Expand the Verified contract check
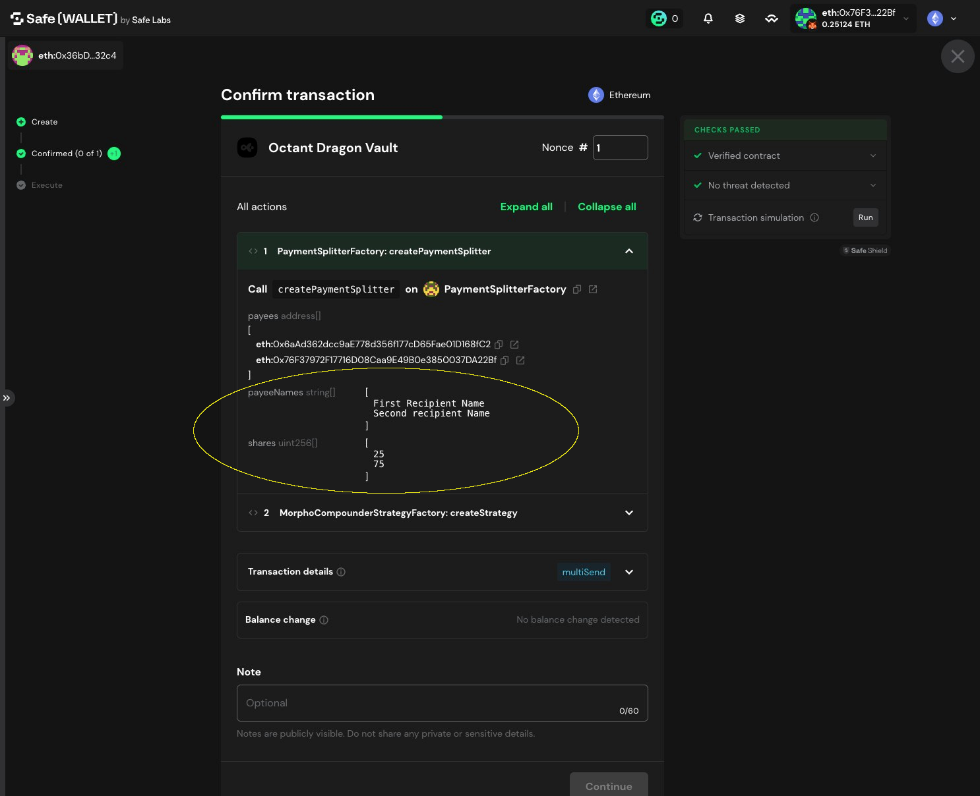The height and width of the screenshot is (796, 980). 785,156
